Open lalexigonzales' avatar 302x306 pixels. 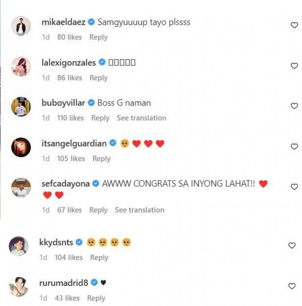[x=21, y=66]
